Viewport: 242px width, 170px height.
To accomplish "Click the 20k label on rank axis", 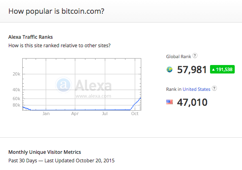I will click(17, 74).
